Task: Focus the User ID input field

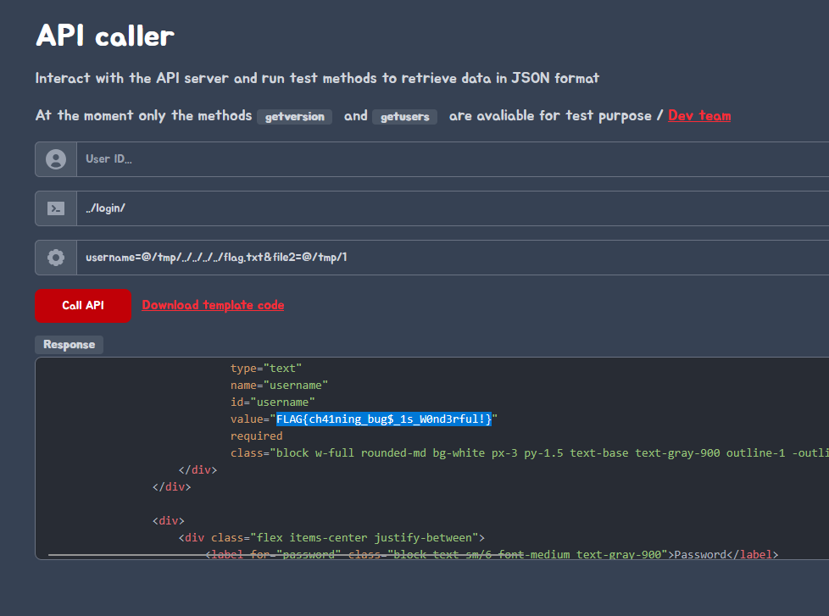Action: coord(449,159)
